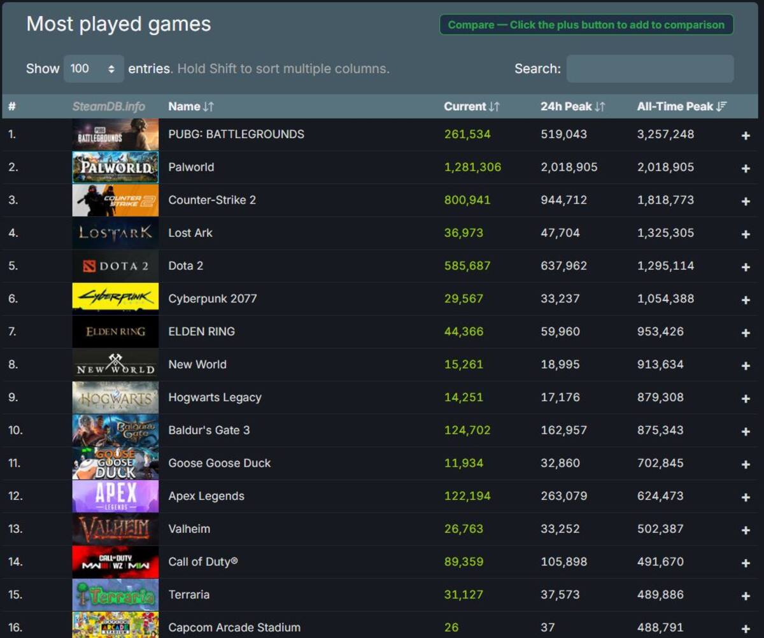The width and height of the screenshot is (764, 638).
Task: Open the Cyberpunk 2077 name link
Action: [x=213, y=299]
